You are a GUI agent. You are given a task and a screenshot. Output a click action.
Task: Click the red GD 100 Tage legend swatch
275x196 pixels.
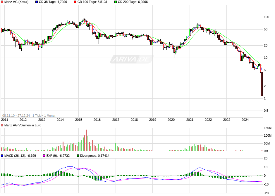point(75,2)
